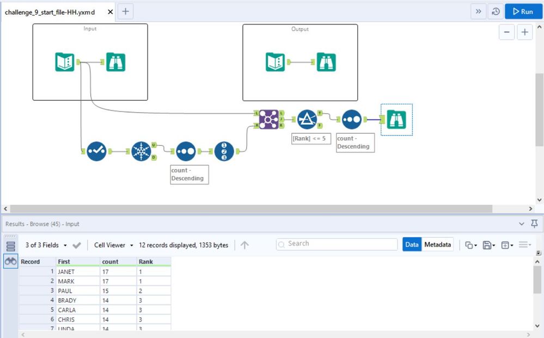Screen dimensions: 544x338
Task: Click canvas horizontal scrollbar
Action: (x=251, y=208)
